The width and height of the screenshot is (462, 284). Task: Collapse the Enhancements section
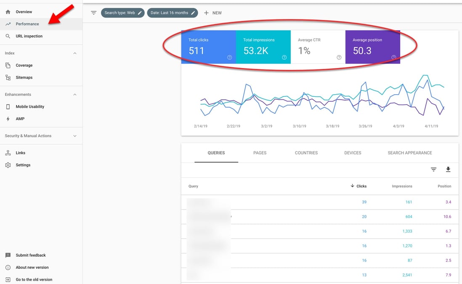point(74,94)
